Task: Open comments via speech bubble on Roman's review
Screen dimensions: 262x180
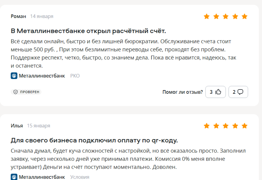Action: tap(240, 92)
